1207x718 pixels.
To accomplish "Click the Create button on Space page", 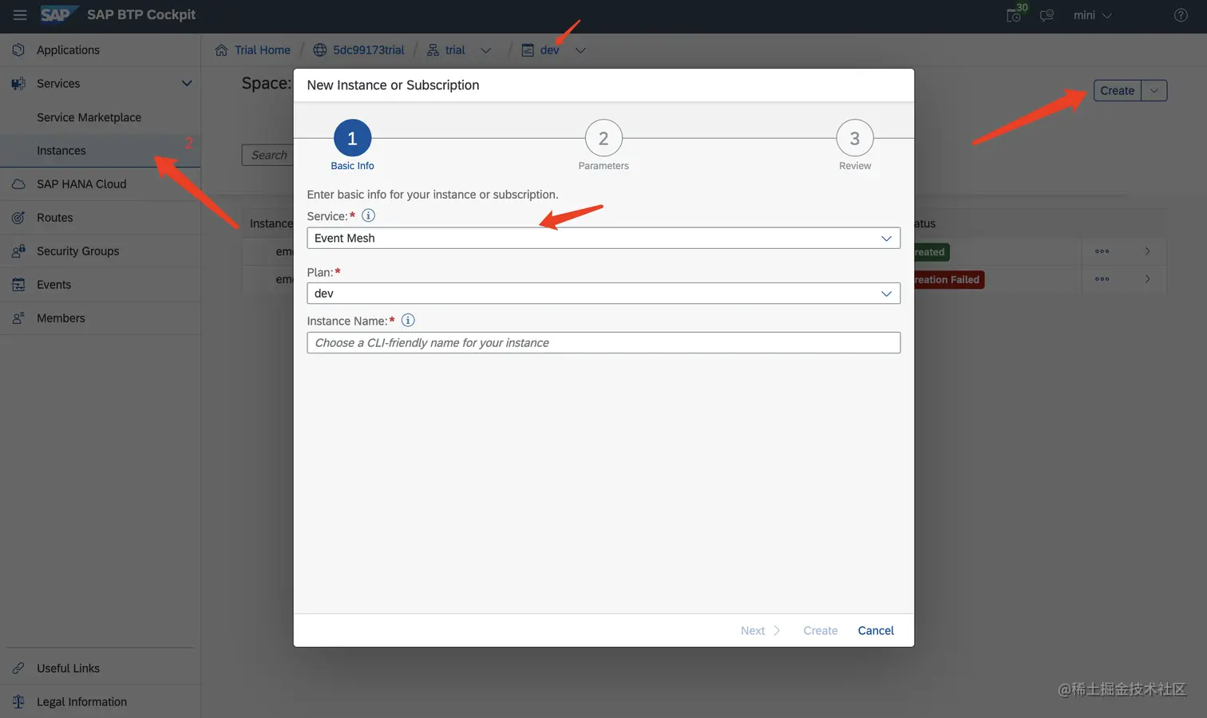I will [x=1117, y=91].
